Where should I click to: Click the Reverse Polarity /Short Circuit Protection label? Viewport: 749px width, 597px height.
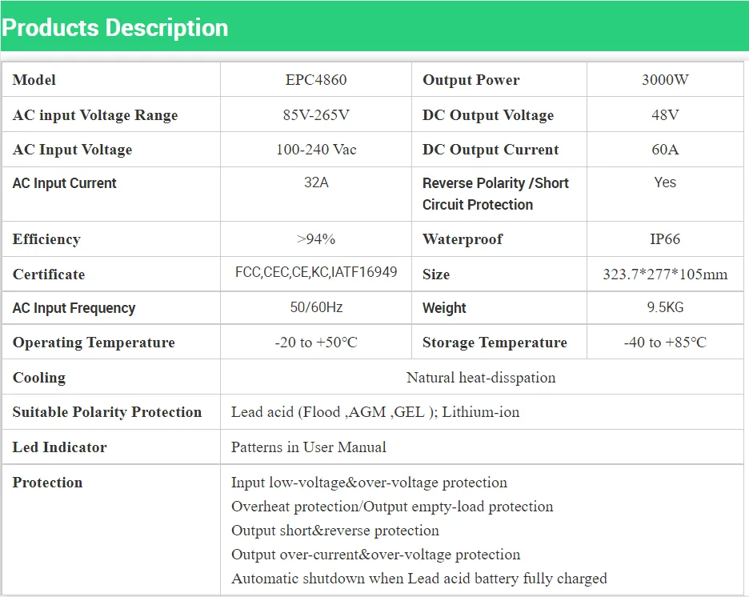point(495,194)
